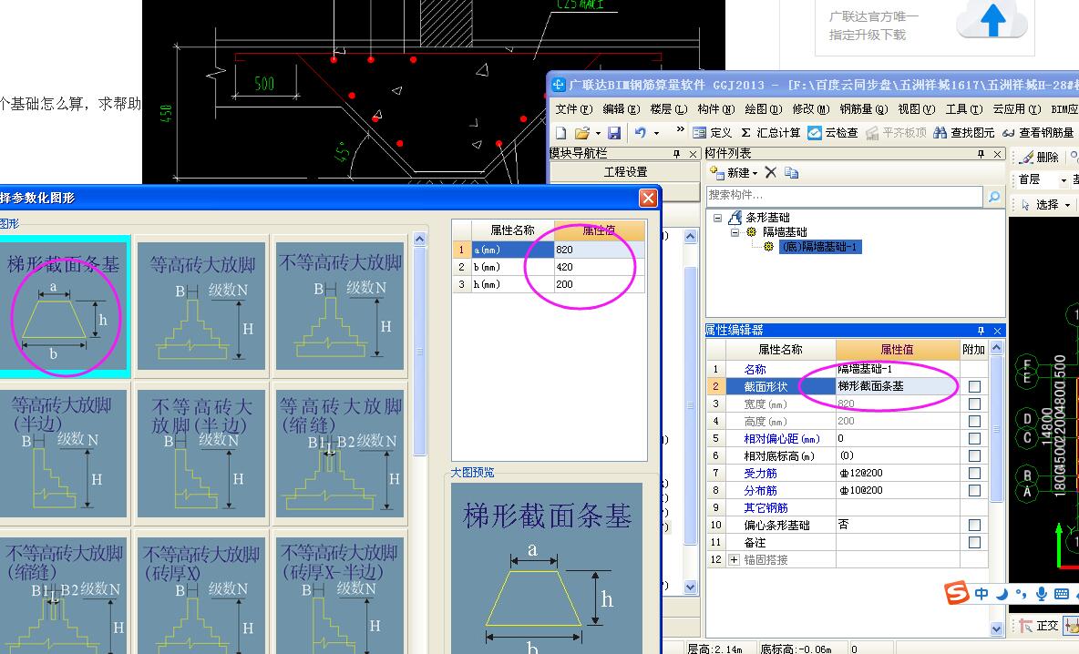Open the dropdown arrow next to Open folder
The height and width of the screenshot is (654, 1079).
pyautogui.click(x=598, y=133)
